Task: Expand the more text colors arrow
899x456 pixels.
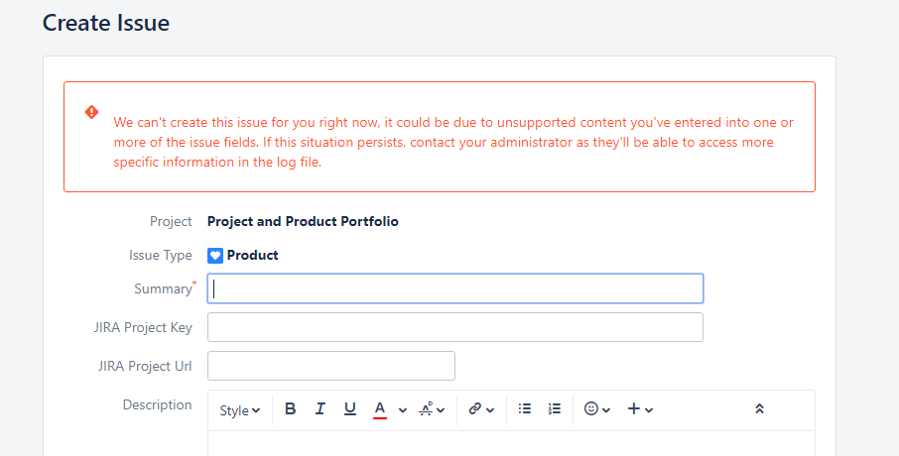Action: 403,410
